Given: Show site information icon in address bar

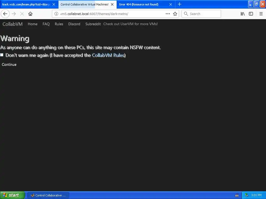Looking at the screenshot, I should coord(56,14).
